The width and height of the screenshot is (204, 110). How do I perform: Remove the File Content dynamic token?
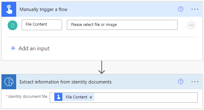click(x=91, y=97)
